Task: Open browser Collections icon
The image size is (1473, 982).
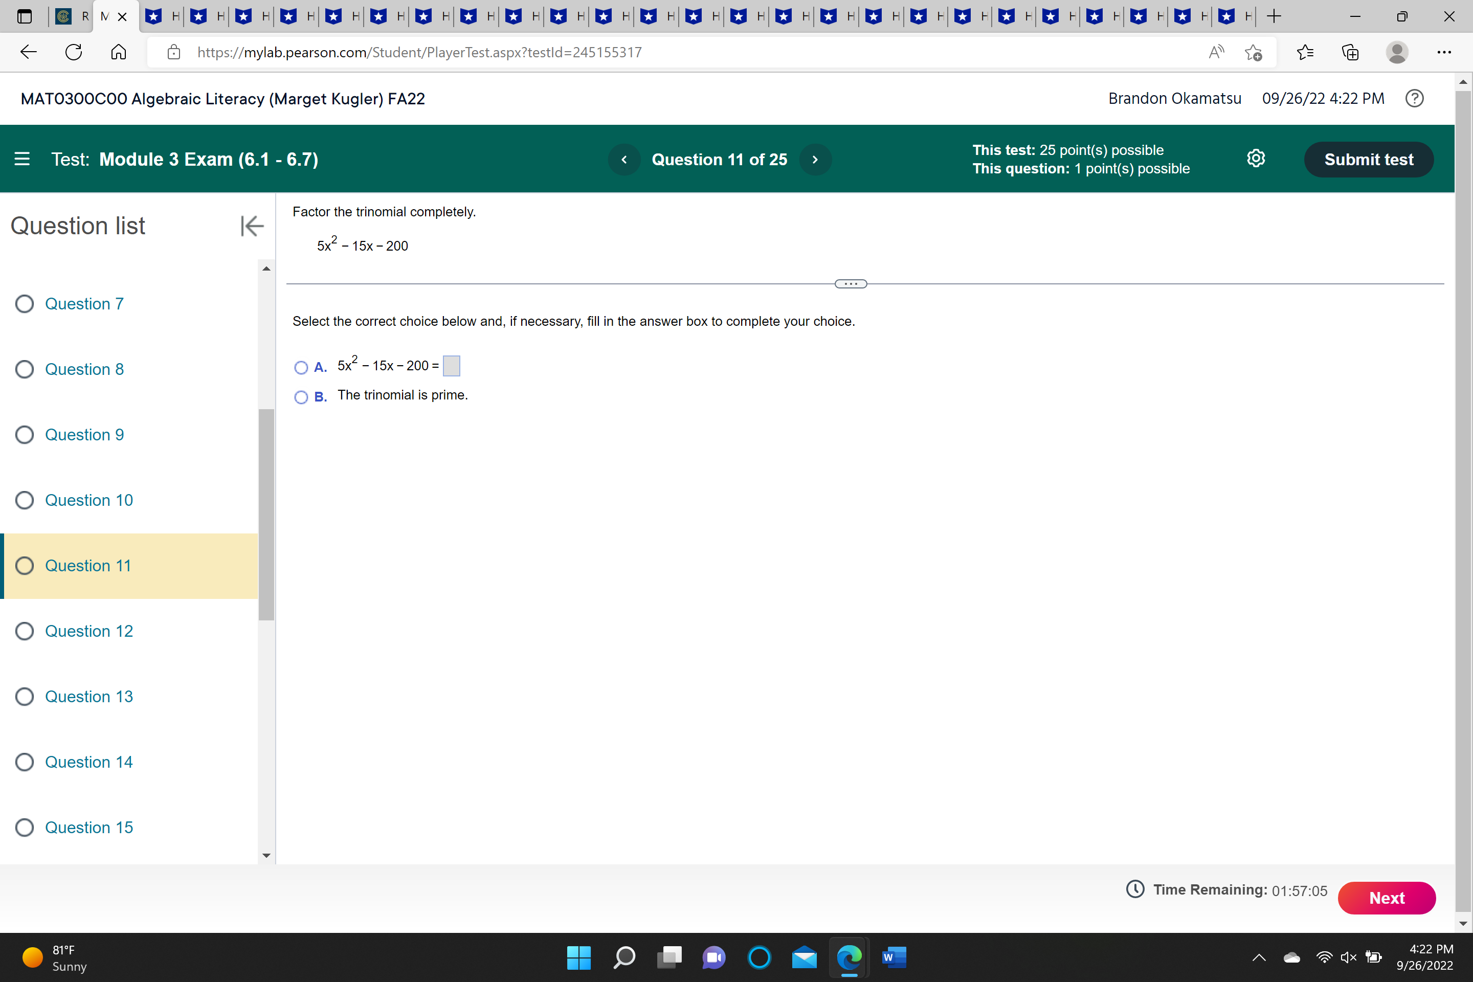Action: 1350,52
